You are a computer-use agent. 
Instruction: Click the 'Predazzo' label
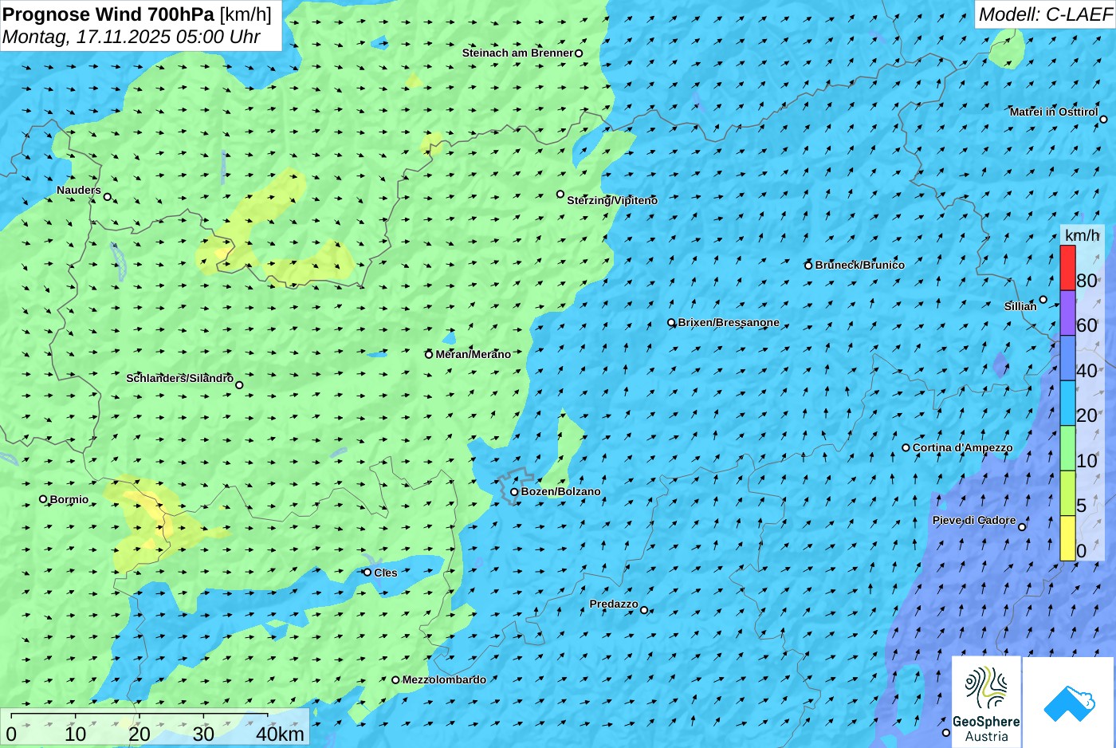614,604
